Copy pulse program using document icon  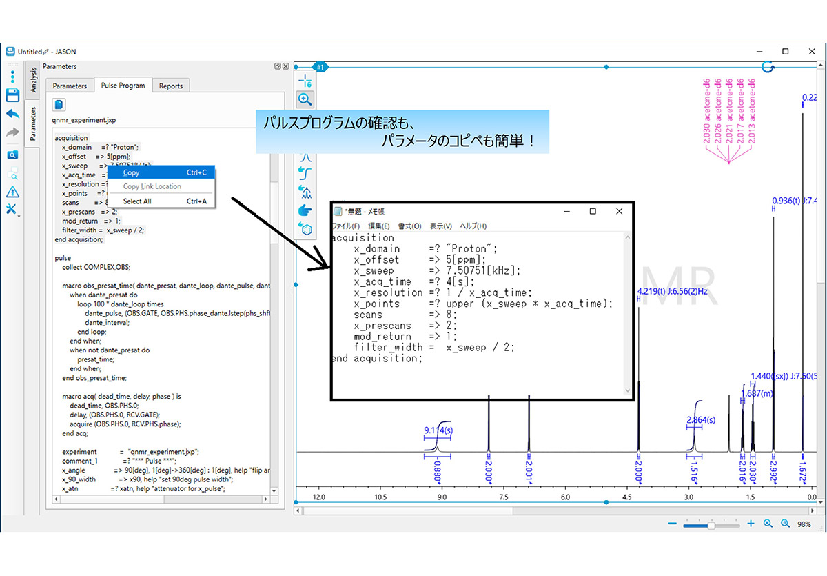tap(60, 104)
